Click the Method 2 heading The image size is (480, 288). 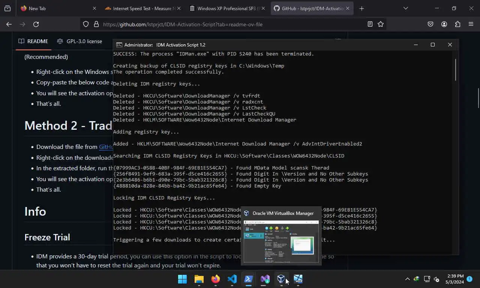pos(68,126)
